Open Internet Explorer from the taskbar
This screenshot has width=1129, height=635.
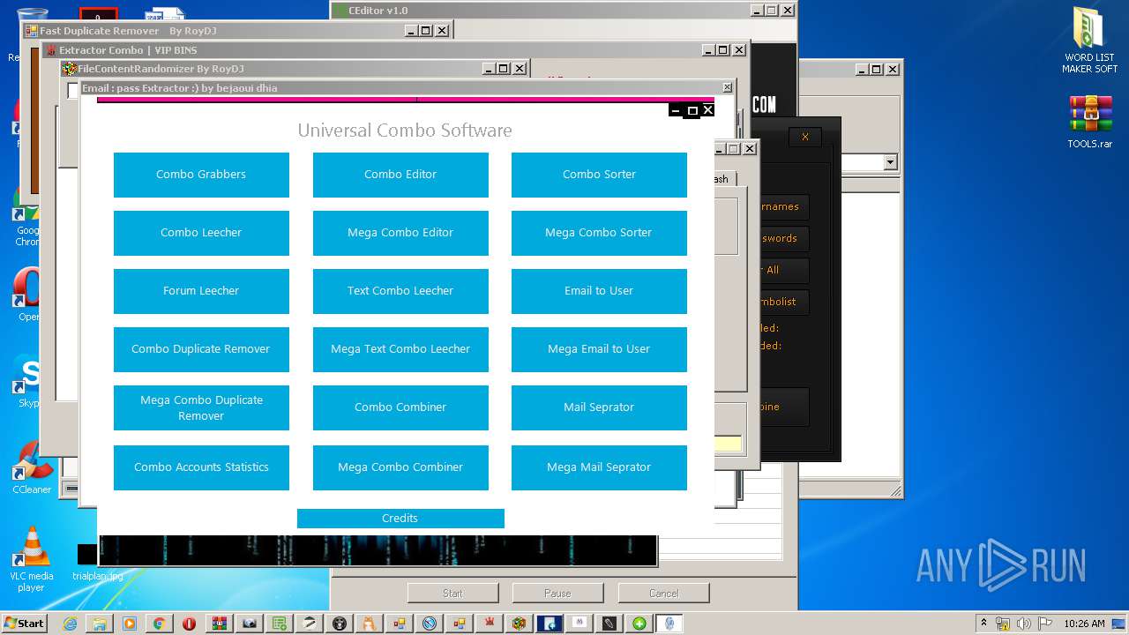[70, 624]
